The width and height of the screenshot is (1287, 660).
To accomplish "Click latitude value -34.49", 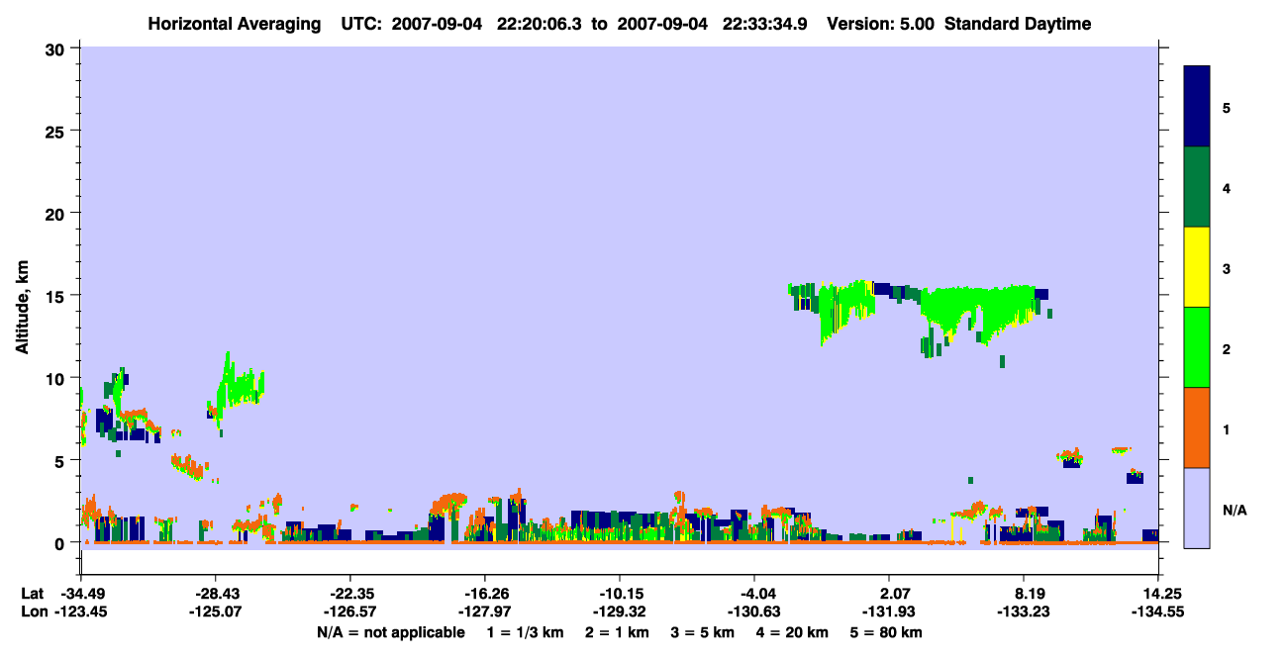I will (x=81, y=593).
